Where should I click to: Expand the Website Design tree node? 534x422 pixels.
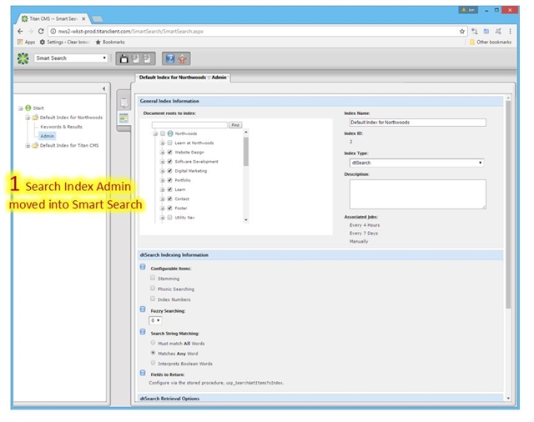163,153
